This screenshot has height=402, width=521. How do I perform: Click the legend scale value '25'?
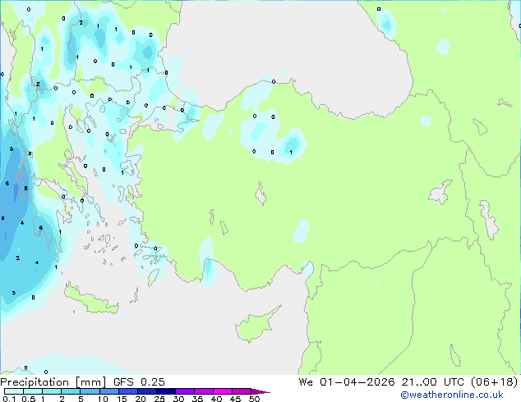pos(159,399)
